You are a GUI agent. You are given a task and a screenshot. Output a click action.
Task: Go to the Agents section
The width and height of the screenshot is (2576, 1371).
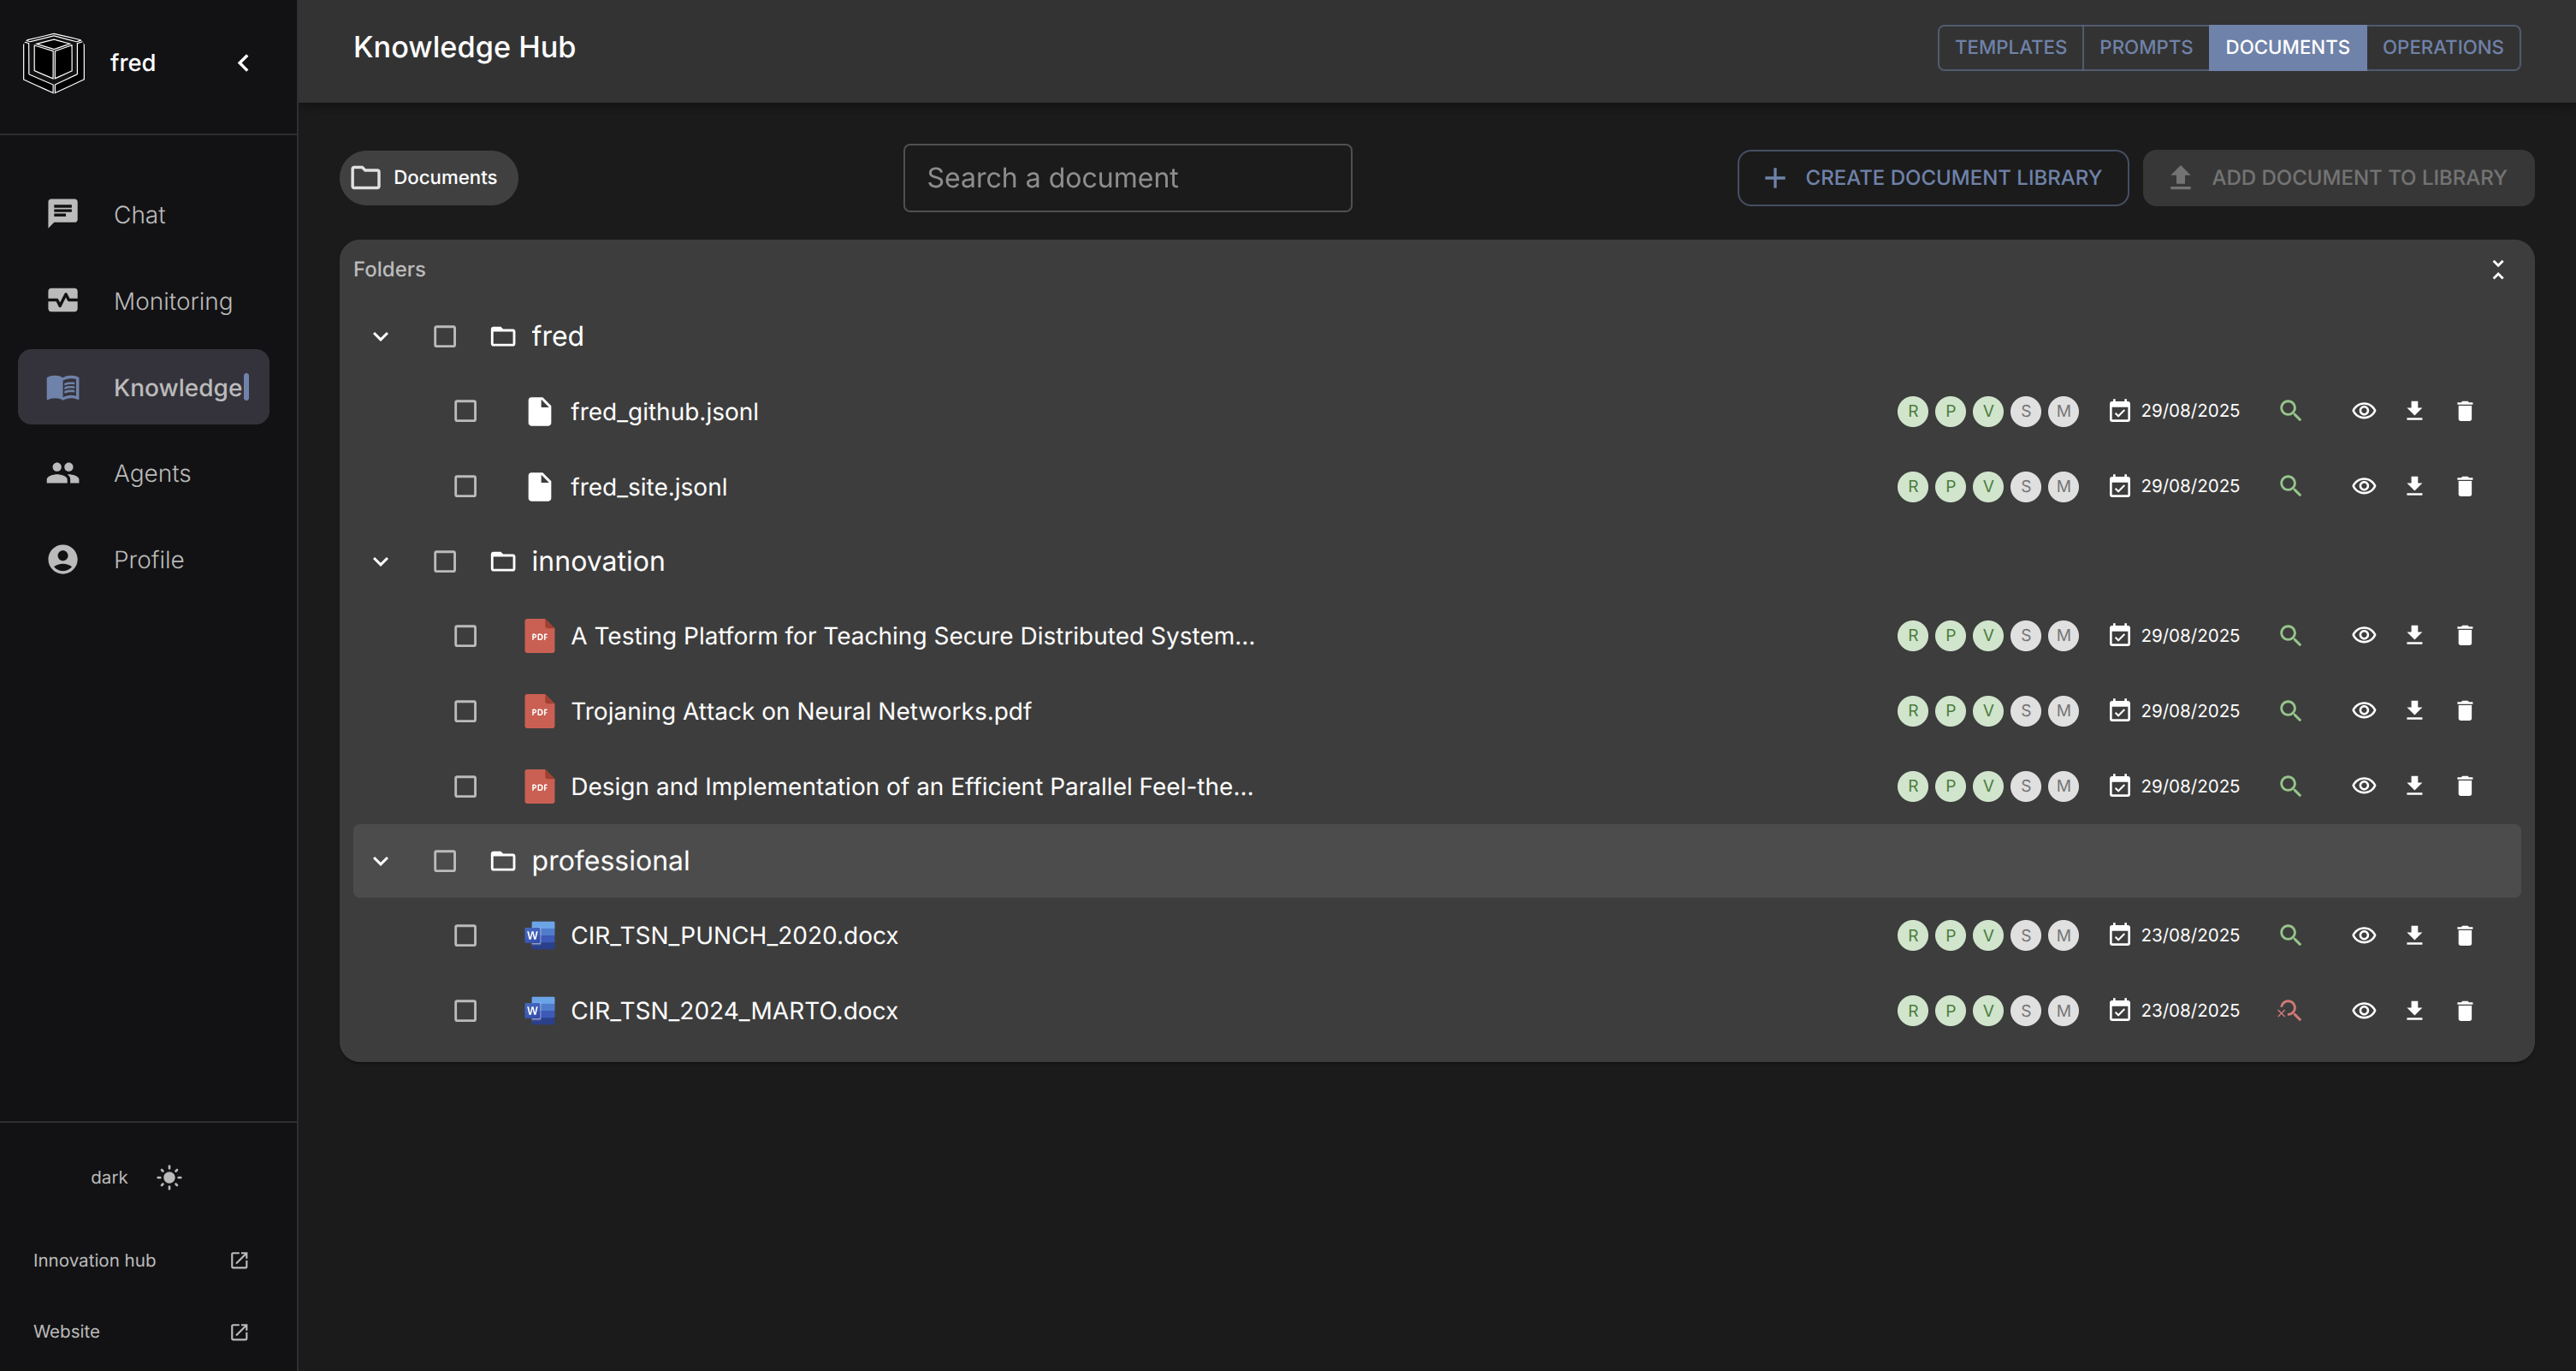(143, 473)
